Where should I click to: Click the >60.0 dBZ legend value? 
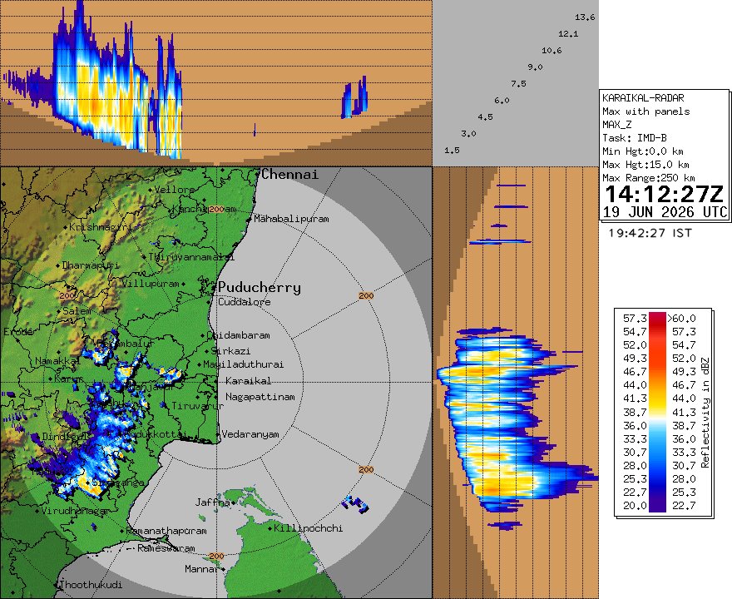(681, 319)
